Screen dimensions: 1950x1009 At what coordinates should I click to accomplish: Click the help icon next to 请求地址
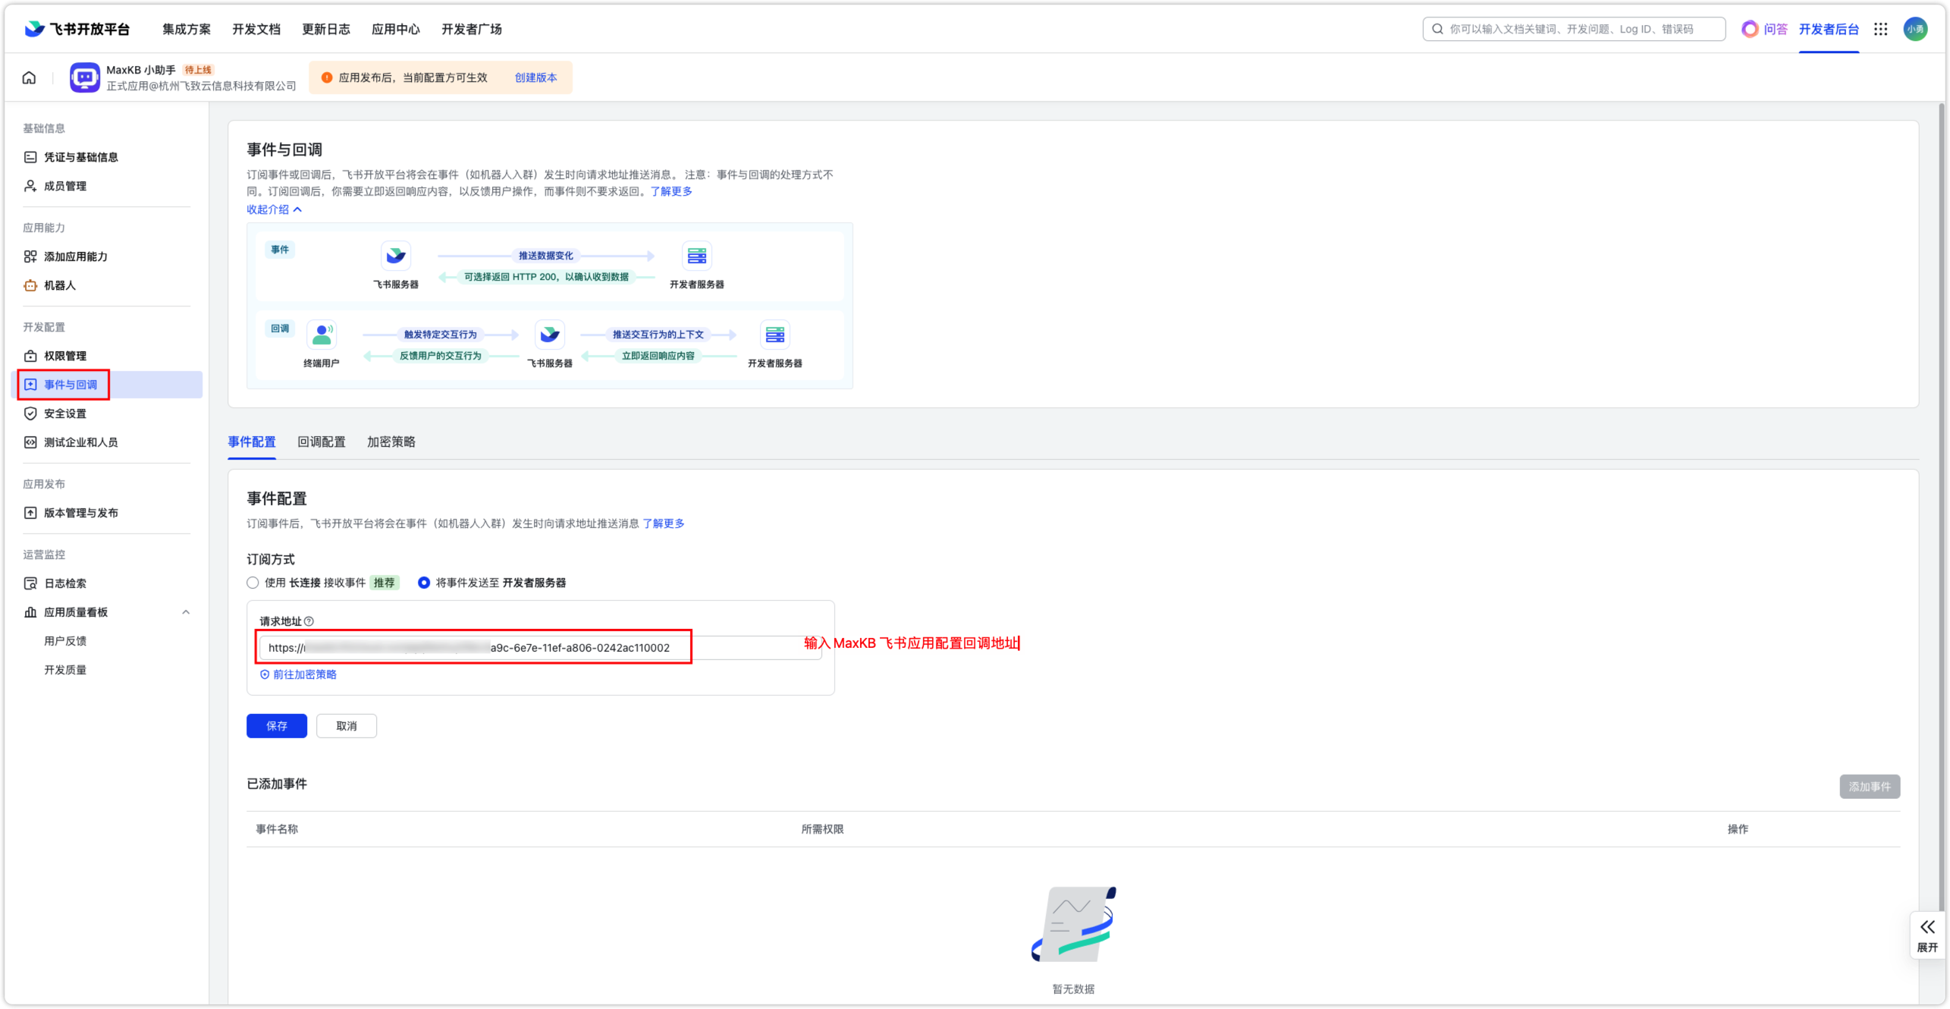[309, 621]
